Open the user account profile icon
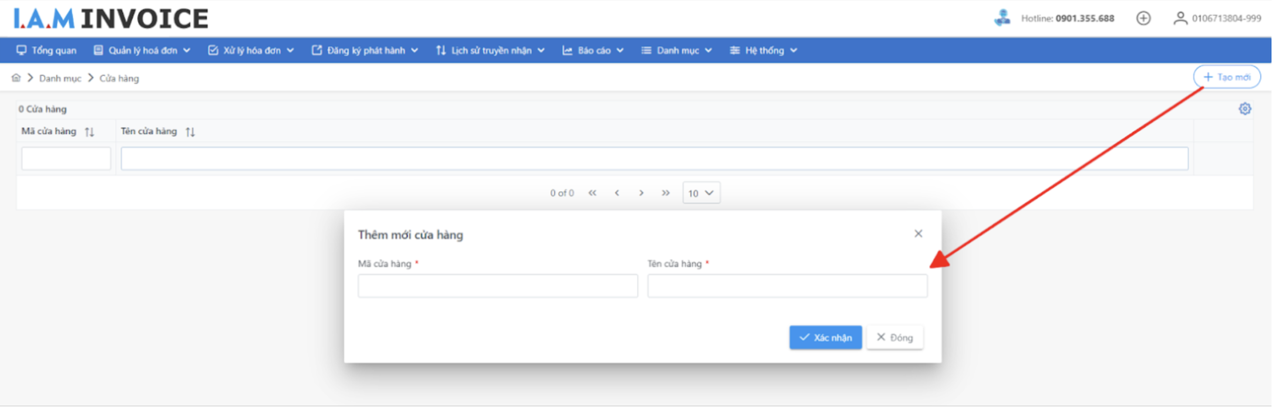 click(1179, 19)
